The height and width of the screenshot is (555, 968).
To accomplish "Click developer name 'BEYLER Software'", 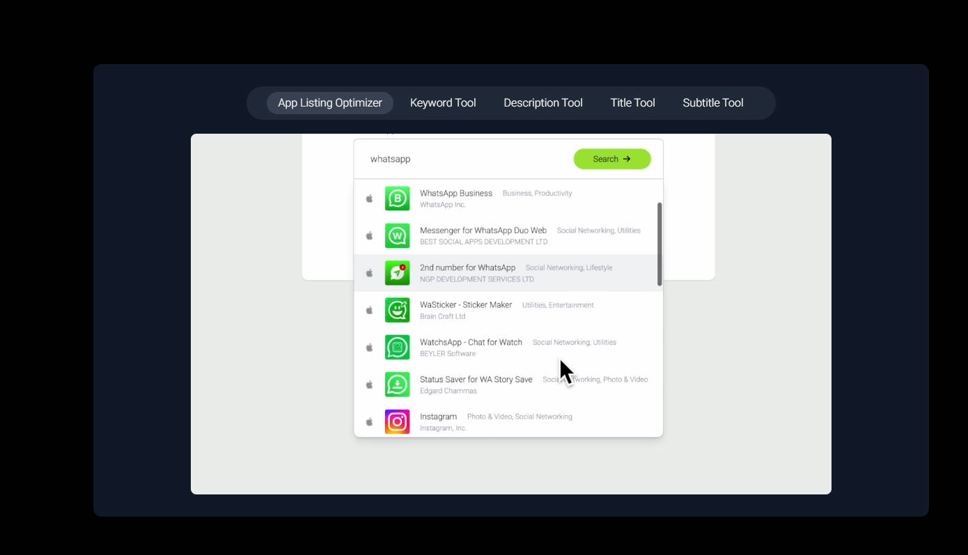I will 448,354.
